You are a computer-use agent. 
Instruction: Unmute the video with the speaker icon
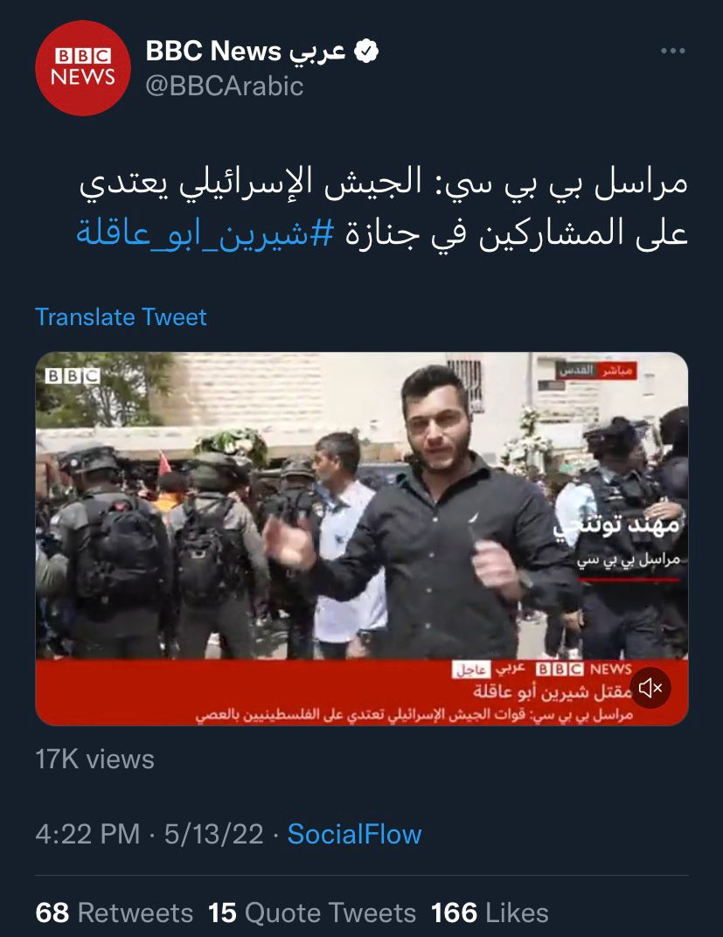click(x=650, y=688)
